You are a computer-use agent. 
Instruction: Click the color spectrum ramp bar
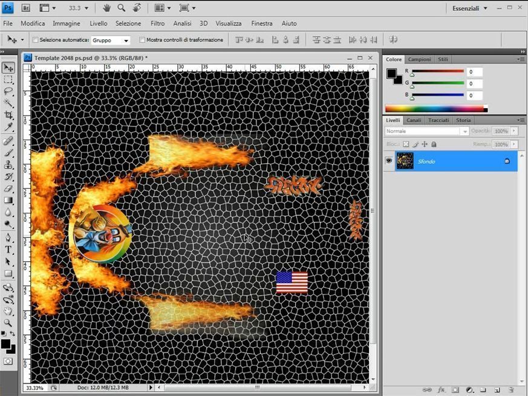click(437, 108)
